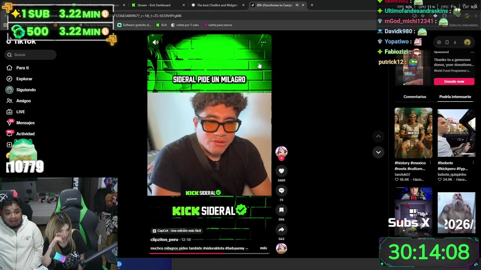The image size is (481, 270).
Task: Click sponsored text 'Thanks to a generous donor'
Action: click(454, 62)
